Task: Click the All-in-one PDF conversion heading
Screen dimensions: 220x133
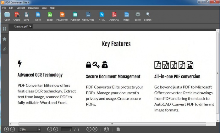Action: click(x=177, y=76)
